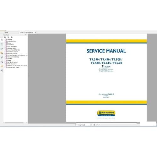Open the Contents bookmark
This screenshot has height=157, width=157.
[10, 40]
